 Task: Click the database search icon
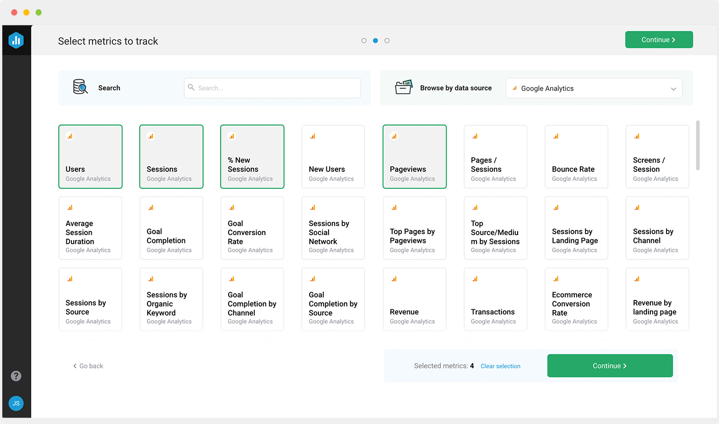[x=80, y=87]
